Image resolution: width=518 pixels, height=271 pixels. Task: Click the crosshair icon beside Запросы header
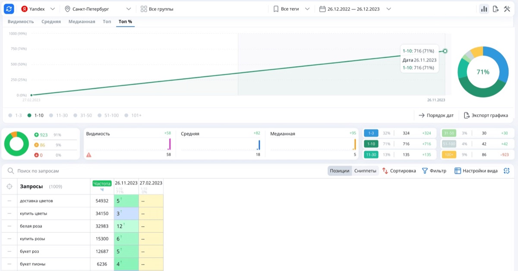(9, 187)
